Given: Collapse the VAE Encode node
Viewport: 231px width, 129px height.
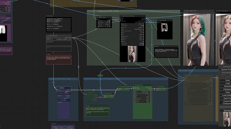Looking at the screenshot, I should pos(105,94).
